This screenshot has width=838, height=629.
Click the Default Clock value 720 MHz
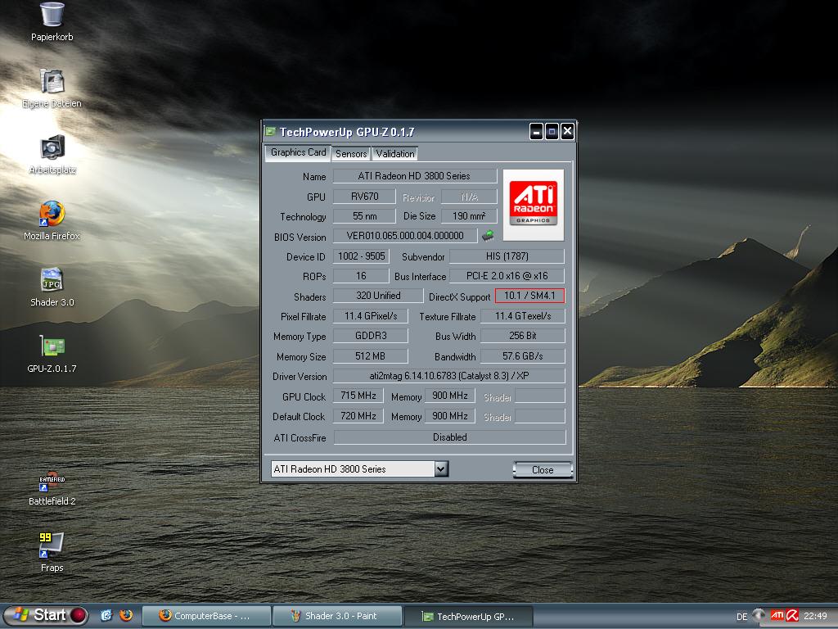click(358, 416)
